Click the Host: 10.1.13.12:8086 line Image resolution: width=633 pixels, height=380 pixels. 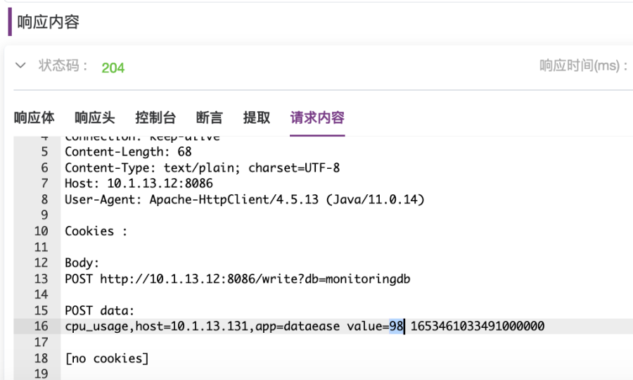click(139, 184)
